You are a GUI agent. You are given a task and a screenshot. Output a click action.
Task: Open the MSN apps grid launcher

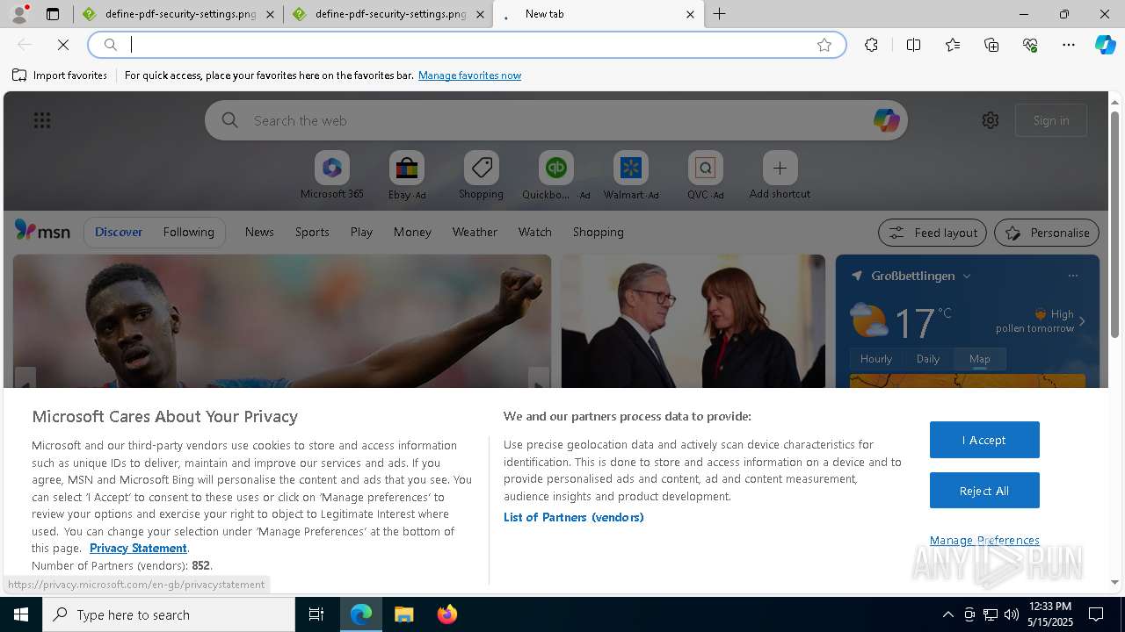tap(42, 120)
